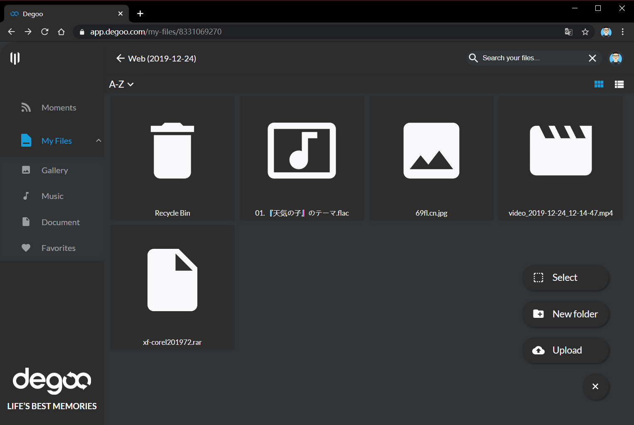This screenshot has width=634, height=425.
Task: Click the Select button
Action: [565, 278]
